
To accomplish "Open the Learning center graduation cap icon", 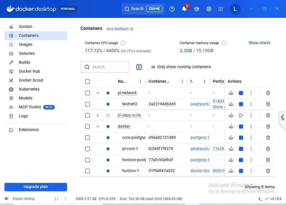I will pyautogui.click(x=196, y=9).
